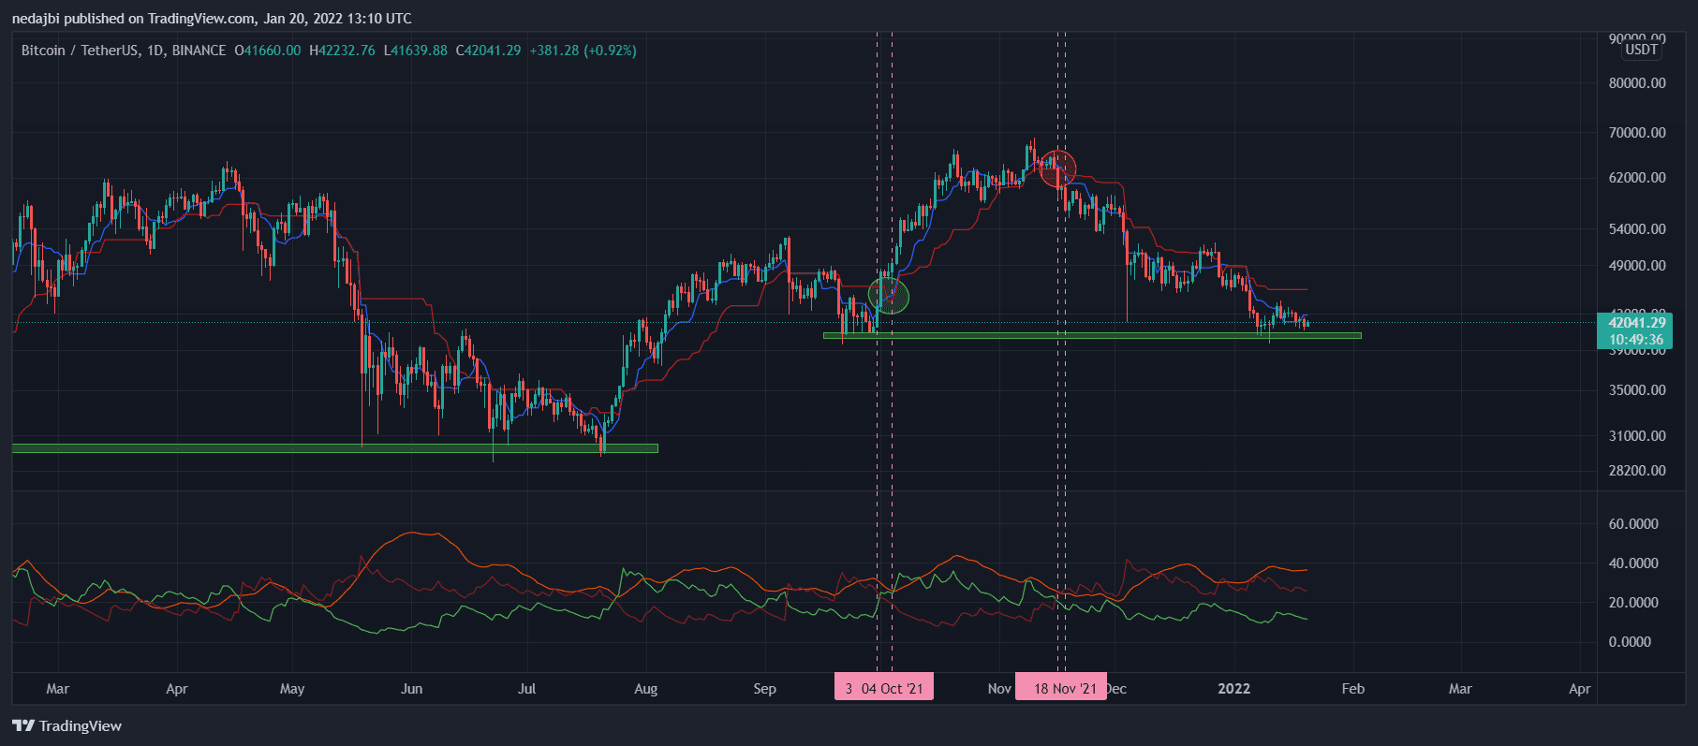Click the 60.0000 indicator axis label
Viewport: 1698px width, 746px height.
(1633, 524)
